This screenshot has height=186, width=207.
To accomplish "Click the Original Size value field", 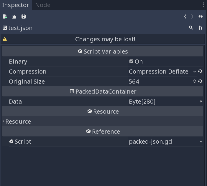I will (x=159, y=82).
